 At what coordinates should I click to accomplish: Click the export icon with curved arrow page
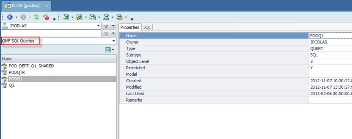point(92,17)
